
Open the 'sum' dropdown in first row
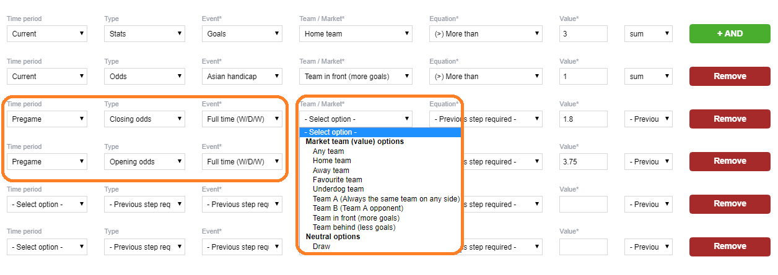pos(648,33)
